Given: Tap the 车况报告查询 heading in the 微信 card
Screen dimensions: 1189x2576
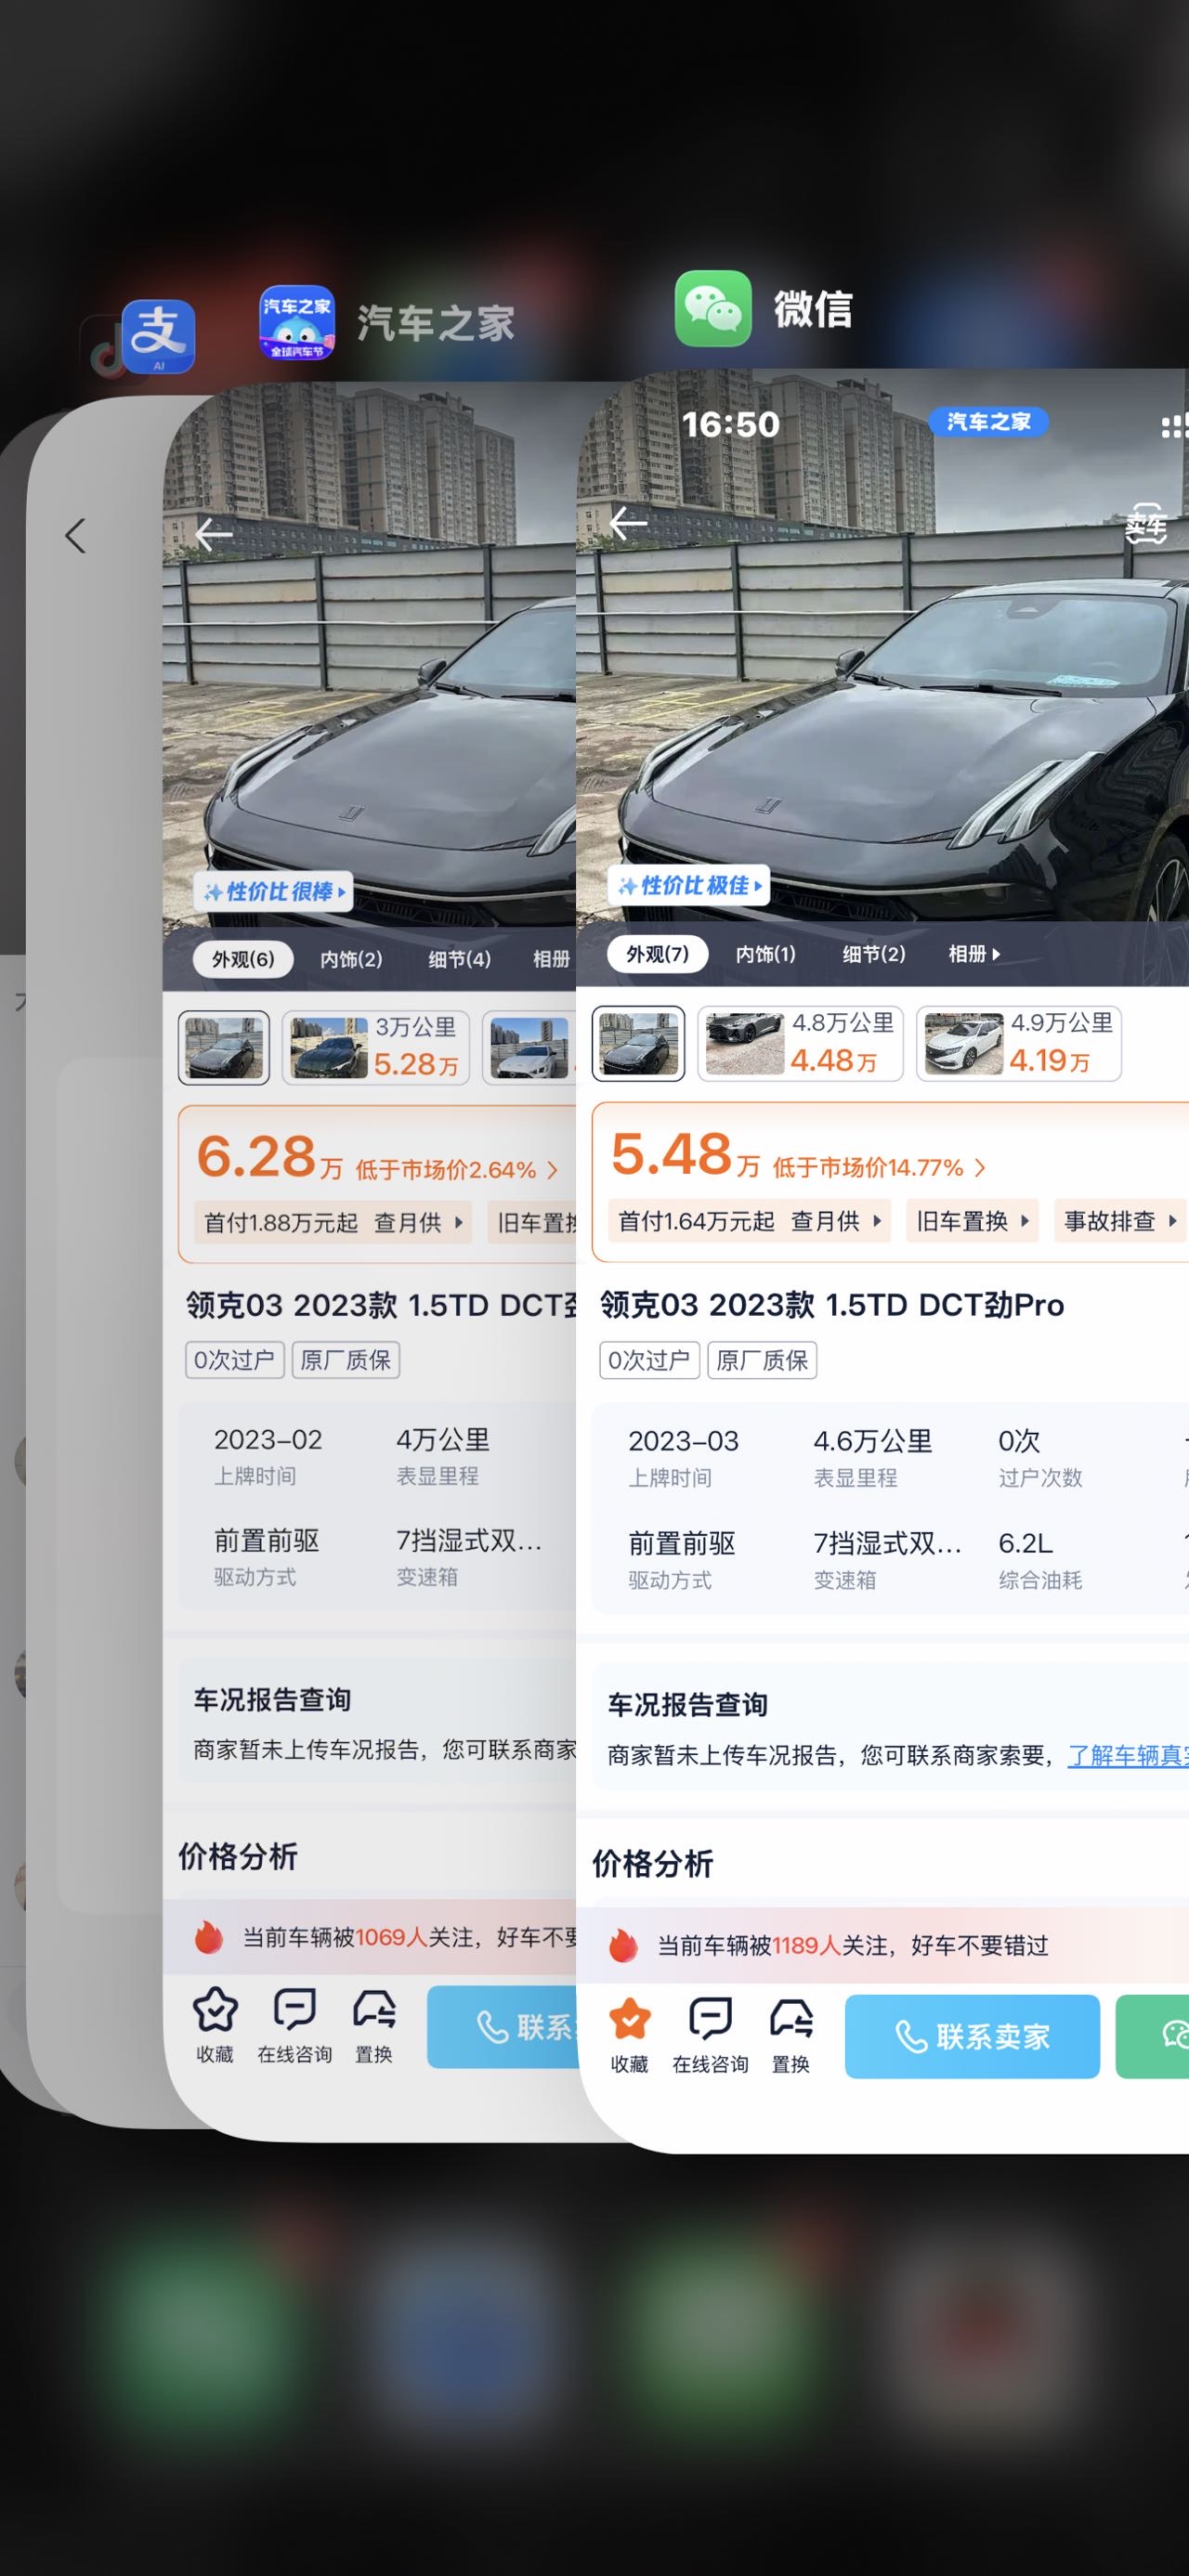Looking at the screenshot, I should click(688, 1704).
